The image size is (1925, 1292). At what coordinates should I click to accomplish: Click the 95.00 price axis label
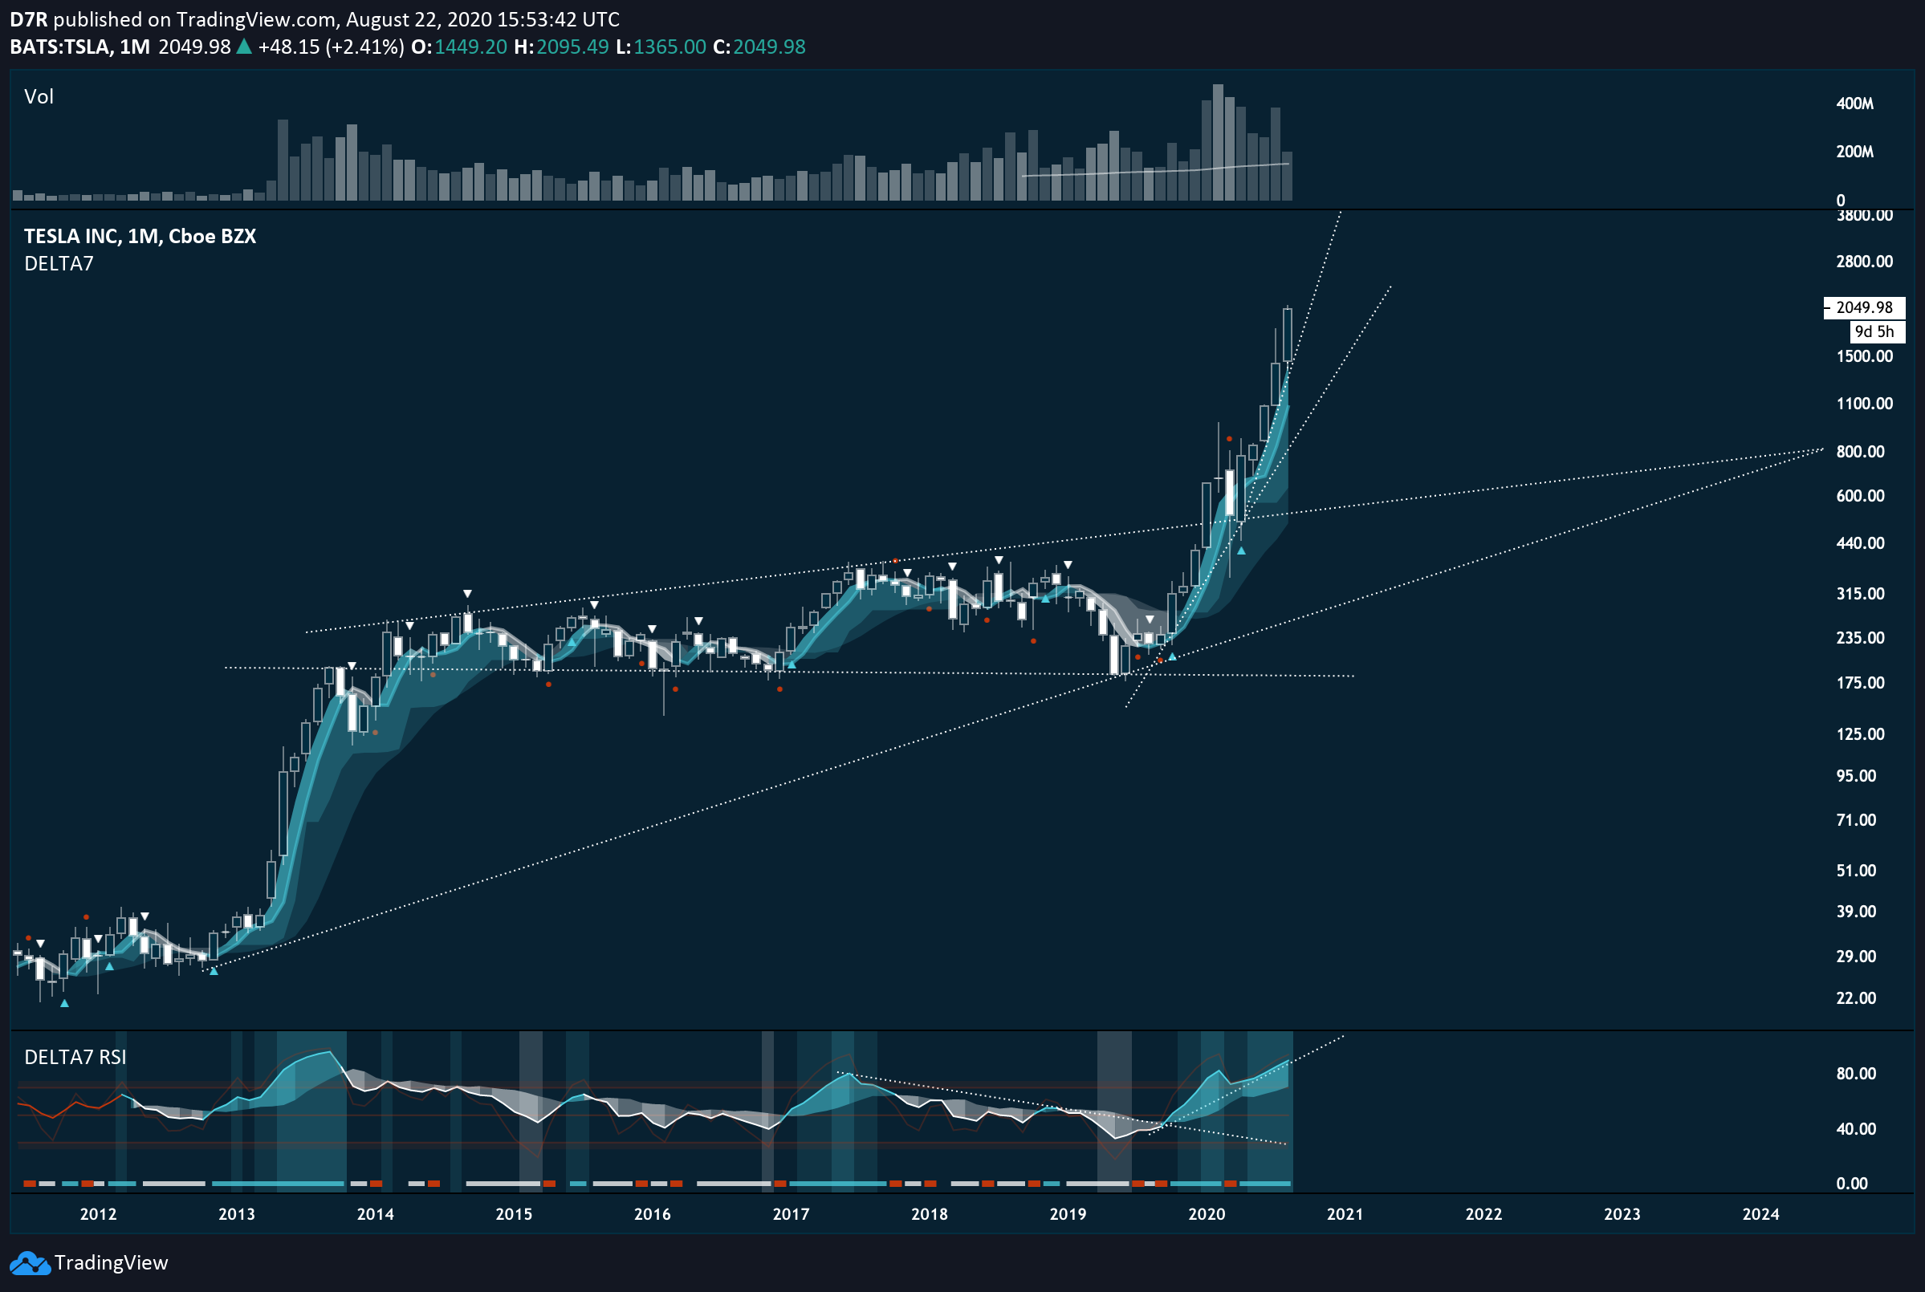(1856, 776)
